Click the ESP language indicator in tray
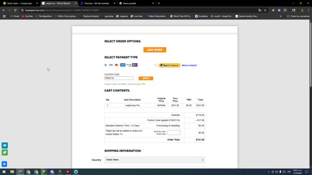Viewport: 312px width, 175px height. click(x=289, y=172)
